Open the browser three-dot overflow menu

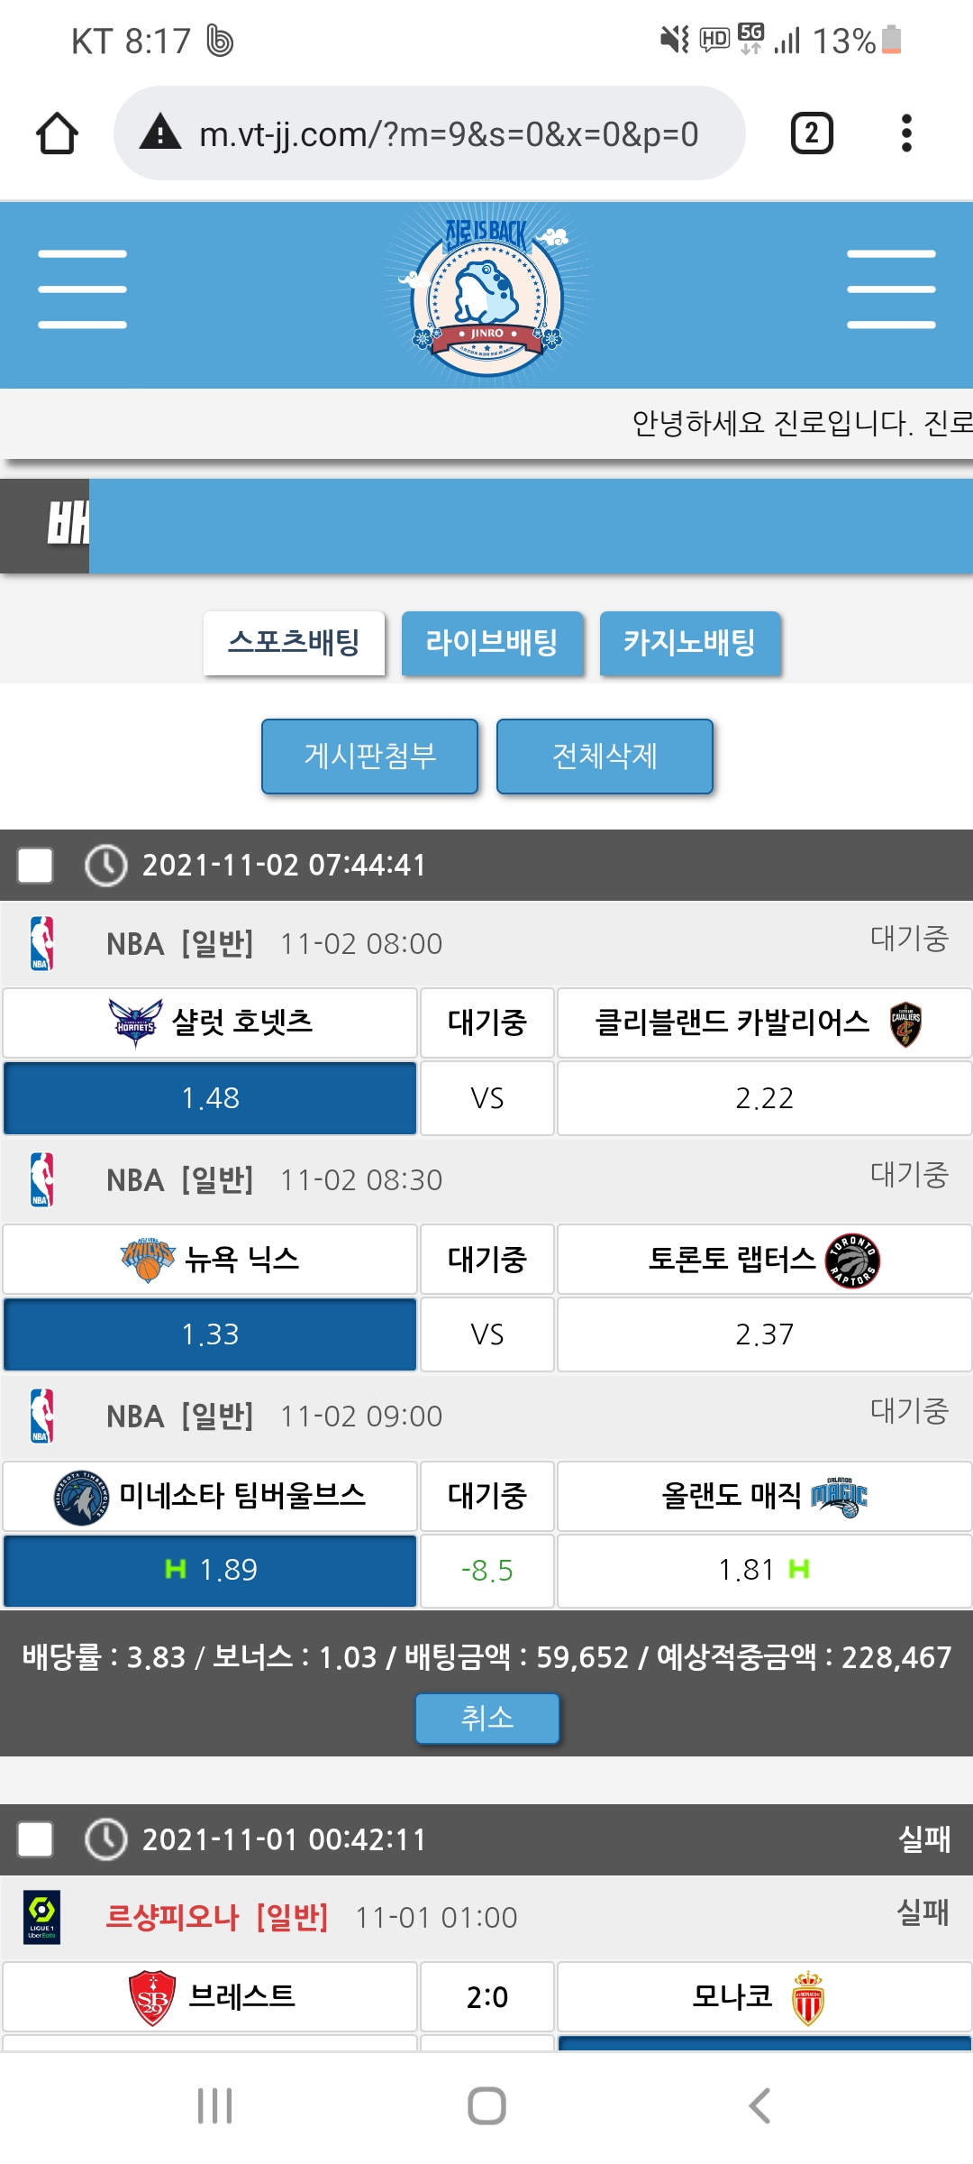906,133
